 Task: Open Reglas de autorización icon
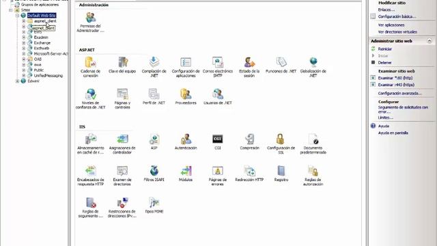(x=313, y=171)
